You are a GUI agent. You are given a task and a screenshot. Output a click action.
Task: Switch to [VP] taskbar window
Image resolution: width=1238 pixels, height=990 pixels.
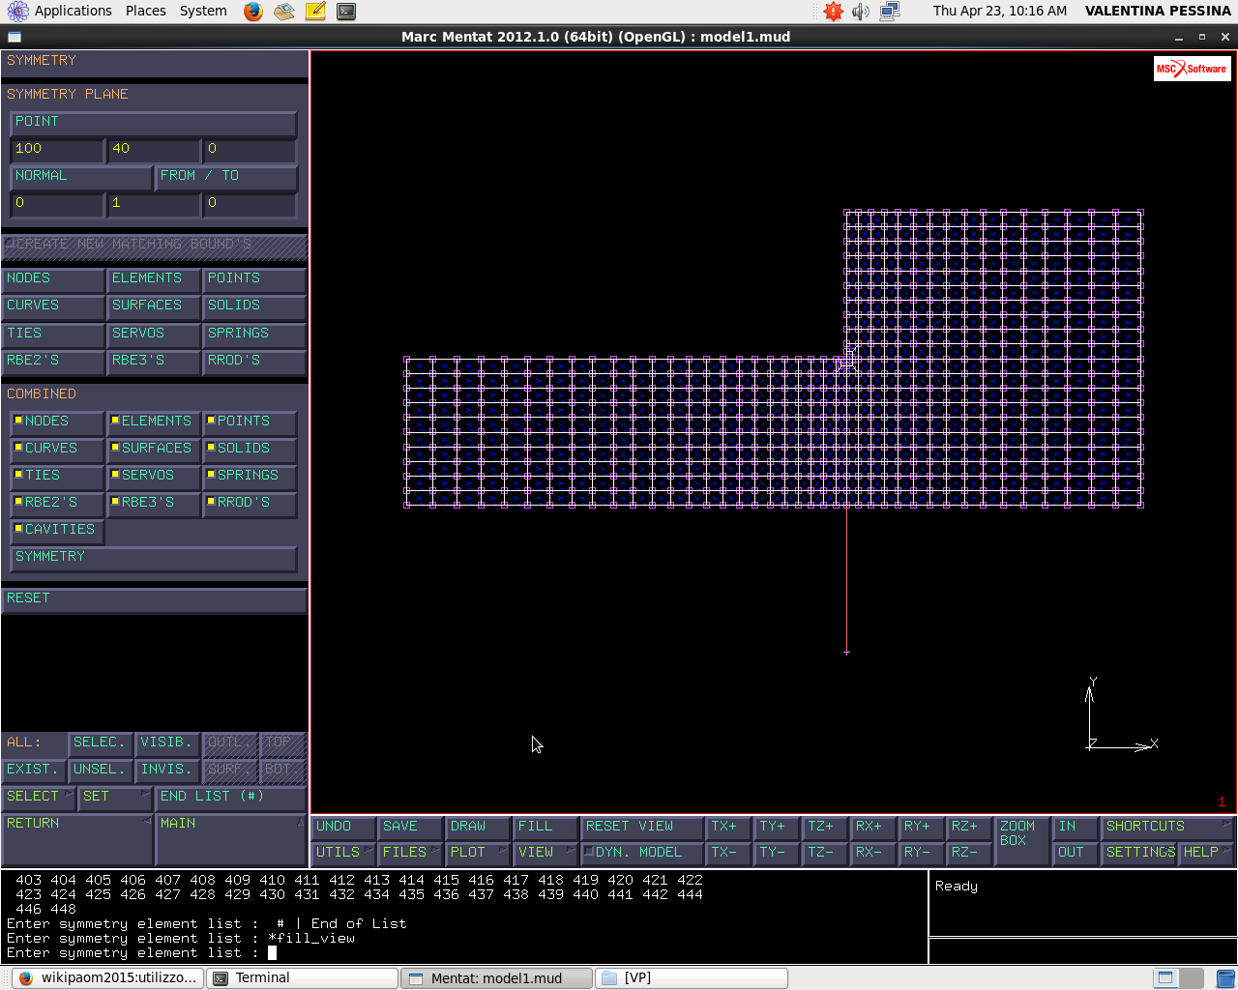pyautogui.click(x=692, y=977)
